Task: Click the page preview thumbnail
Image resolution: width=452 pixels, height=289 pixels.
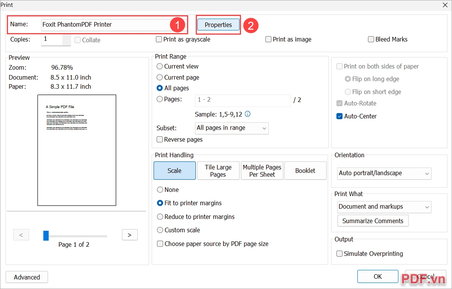Action: [x=77, y=150]
